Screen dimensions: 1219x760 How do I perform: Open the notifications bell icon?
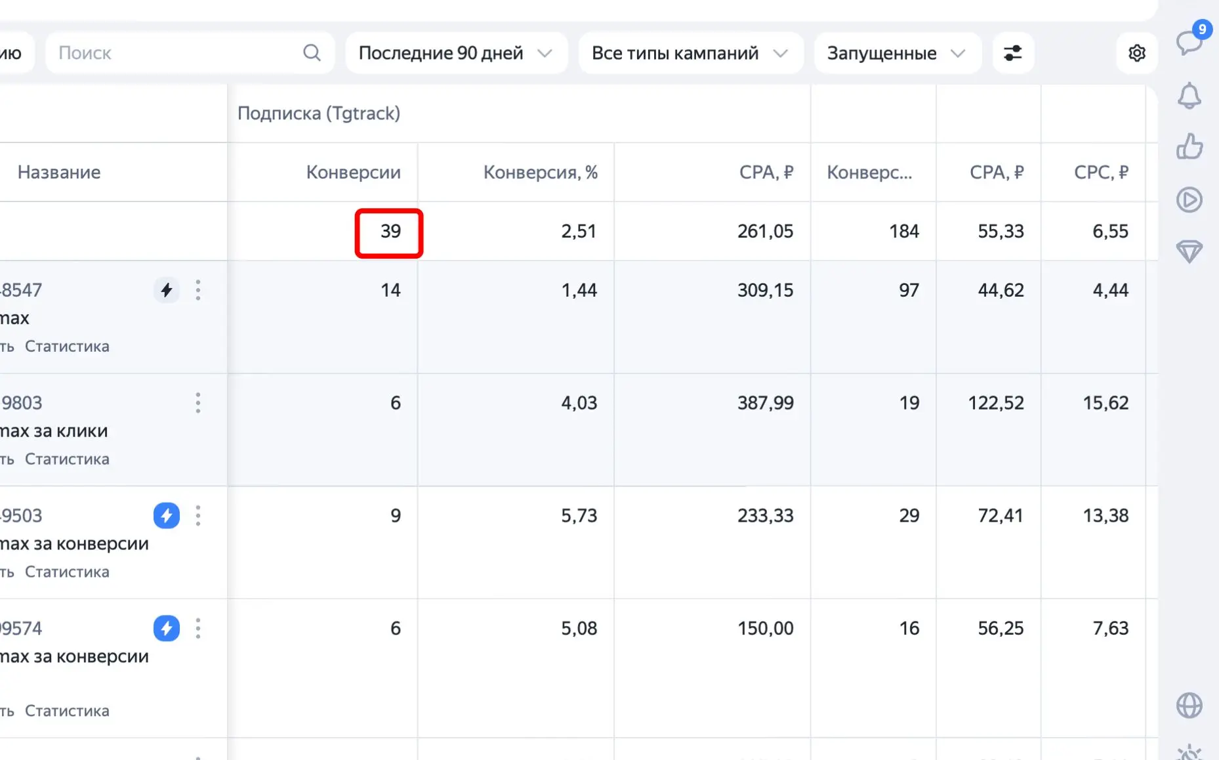pyautogui.click(x=1189, y=96)
